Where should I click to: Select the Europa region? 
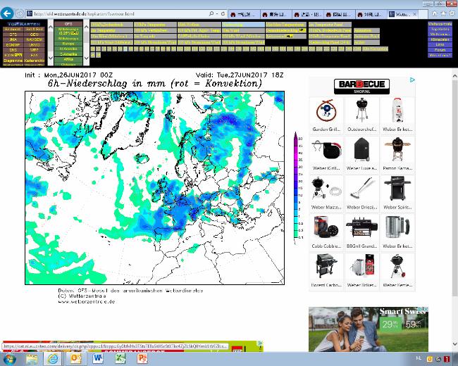click(68, 44)
